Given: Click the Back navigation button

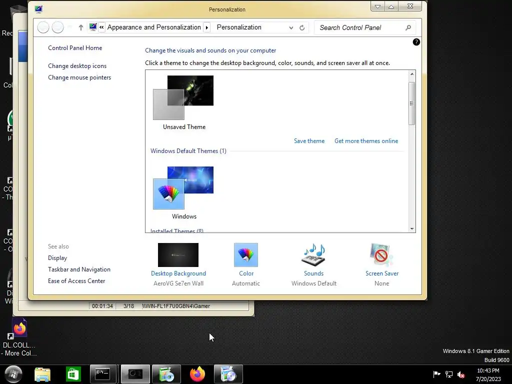Looking at the screenshot, I should tap(43, 27).
